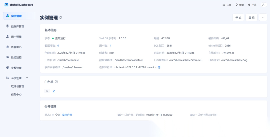Viewport: 270px width, 137px height.
Task: Open the 任务 task list icon in header
Action: tap(224, 5)
